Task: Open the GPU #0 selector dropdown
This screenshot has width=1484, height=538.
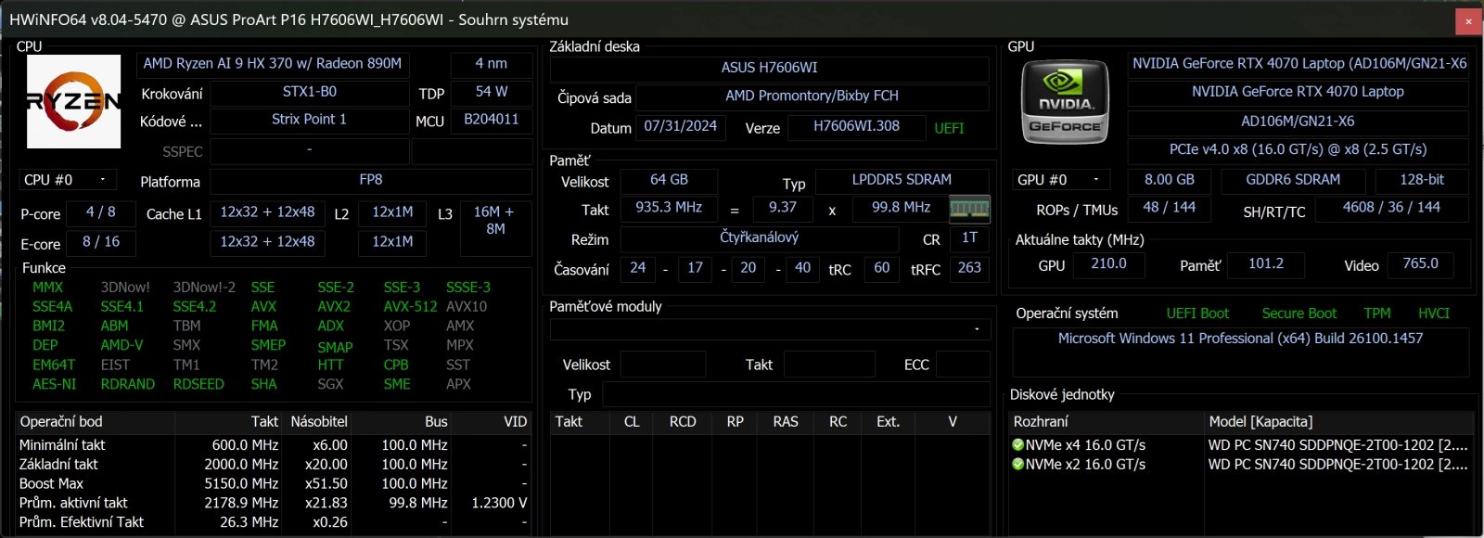Action: coord(1061,180)
